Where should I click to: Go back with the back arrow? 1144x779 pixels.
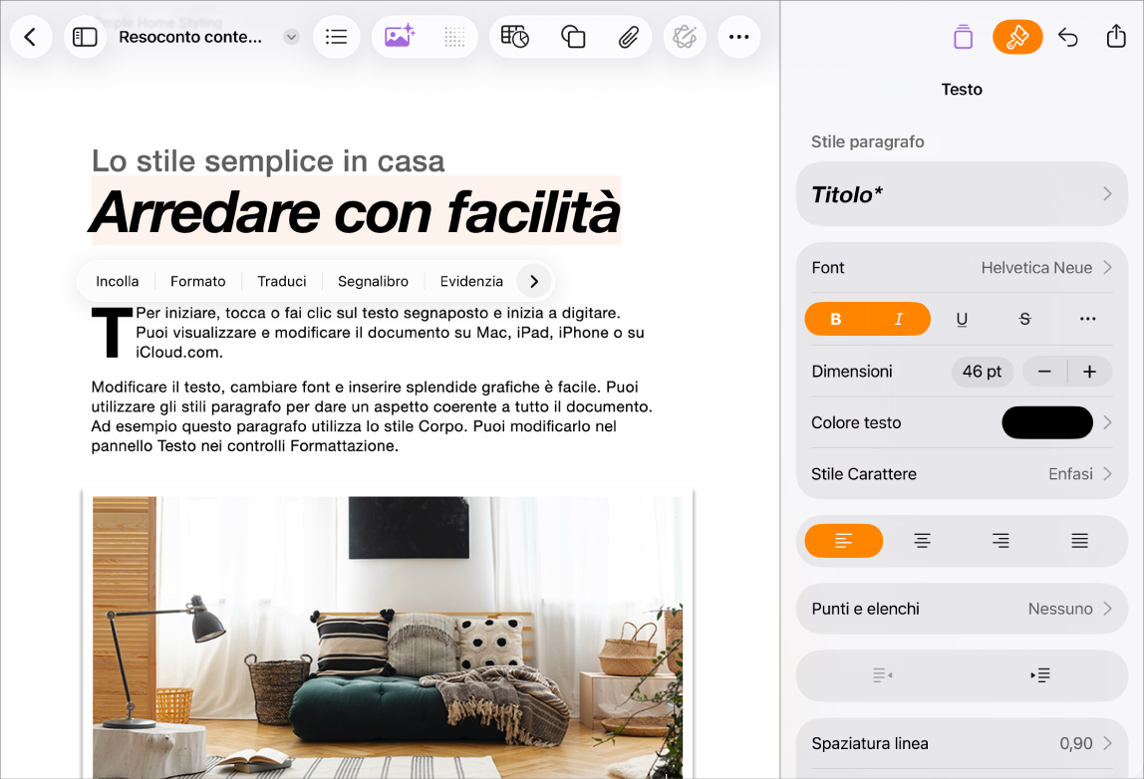(x=31, y=37)
